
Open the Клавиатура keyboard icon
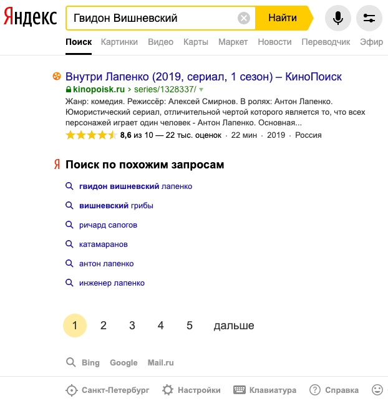[x=240, y=390]
